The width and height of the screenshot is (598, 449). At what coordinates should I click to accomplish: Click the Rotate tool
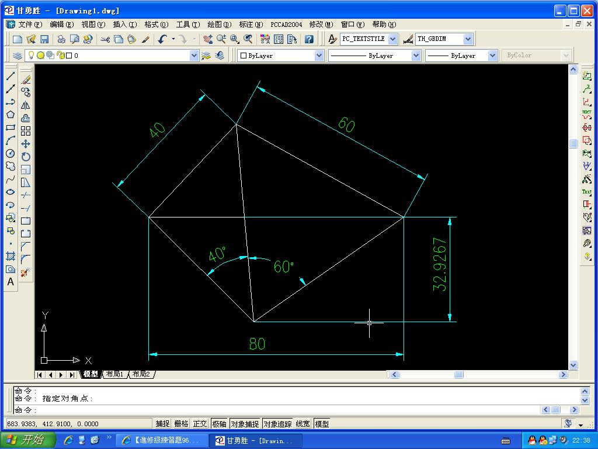coord(26,157)
